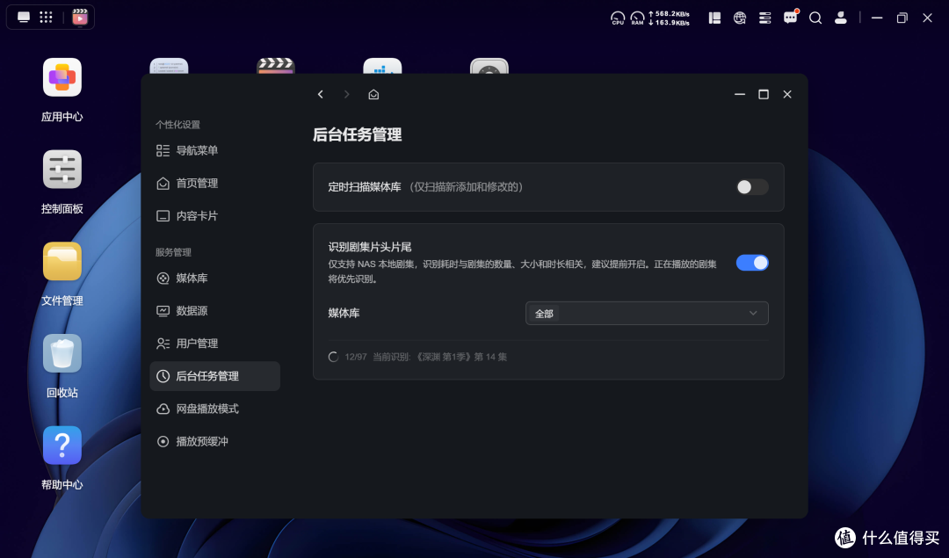Screen dimensions: 949x558
Task: Click status text 当前识别:《深渊 第1季》第 14 集
Action: coord(439,357)
